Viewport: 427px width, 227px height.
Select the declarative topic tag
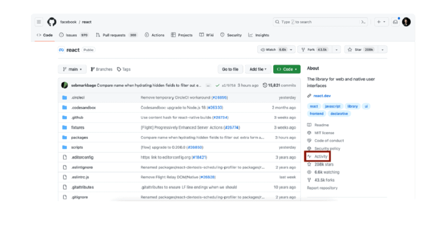[339, 113]
